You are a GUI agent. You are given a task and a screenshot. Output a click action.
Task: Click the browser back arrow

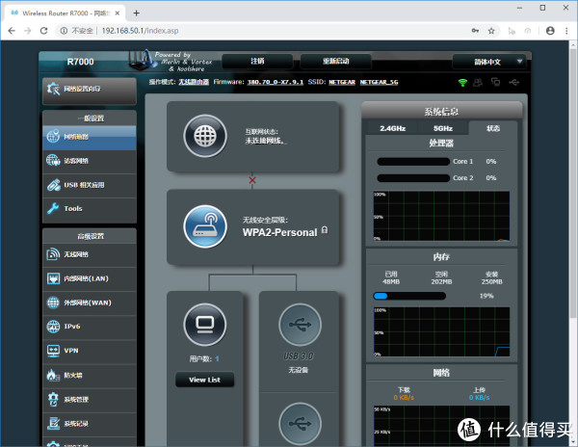12,31
